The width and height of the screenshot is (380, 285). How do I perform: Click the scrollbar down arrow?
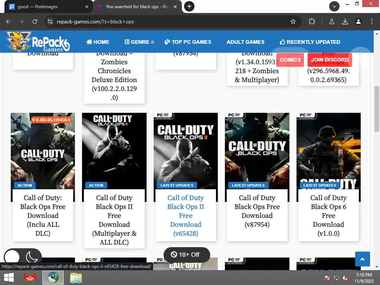coord(376,267)
